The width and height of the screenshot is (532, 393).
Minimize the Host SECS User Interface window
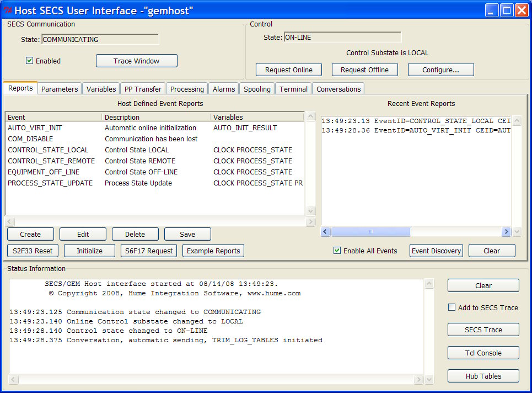(x=491, y=10)
